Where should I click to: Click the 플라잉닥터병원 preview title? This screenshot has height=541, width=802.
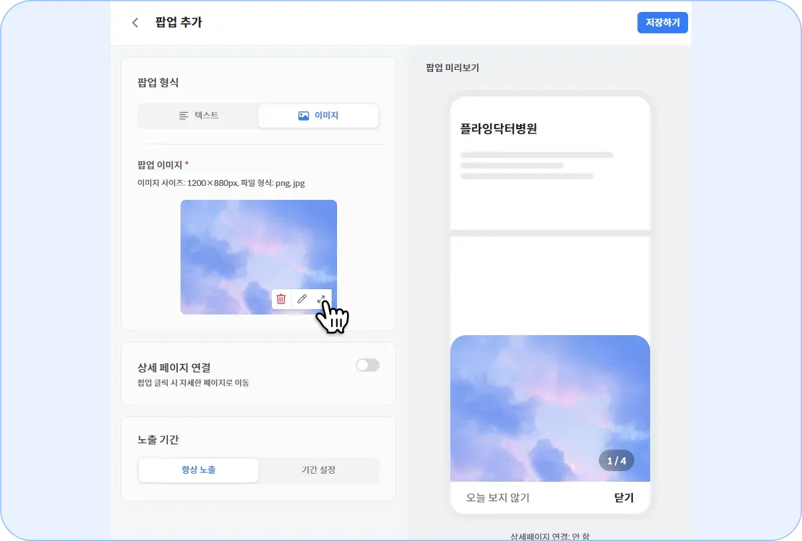(498, 129)
